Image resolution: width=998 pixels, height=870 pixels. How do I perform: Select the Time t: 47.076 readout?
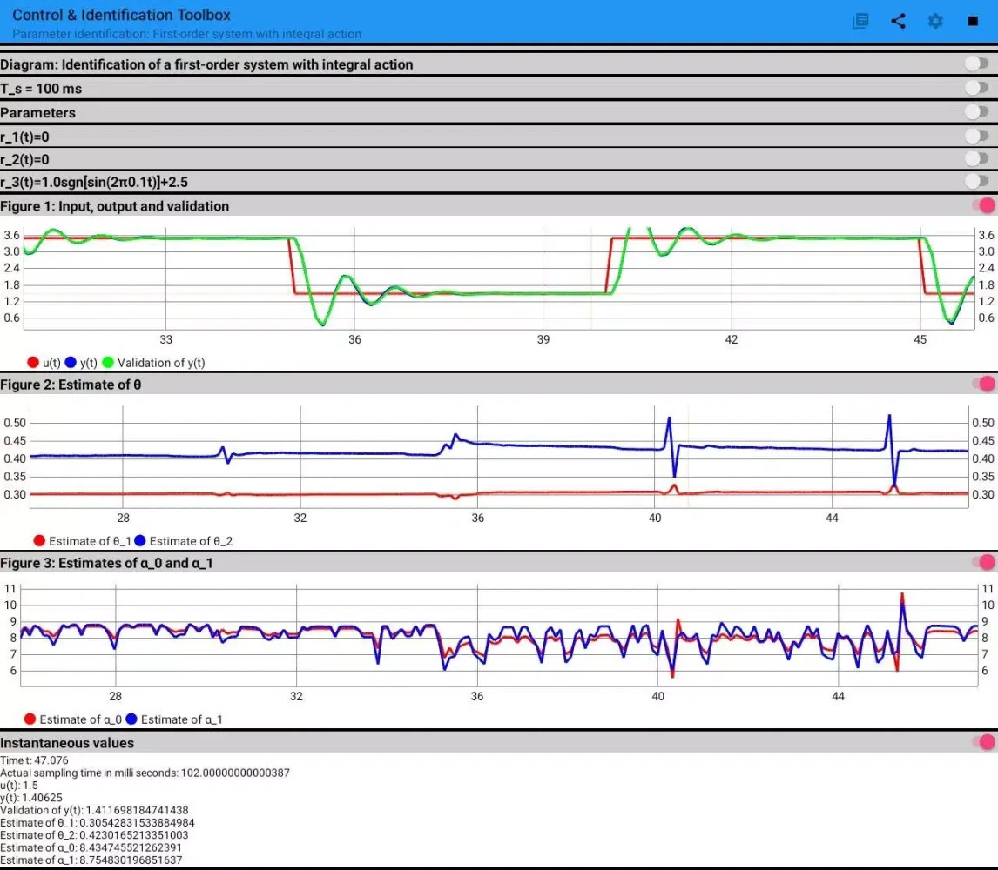34,760
